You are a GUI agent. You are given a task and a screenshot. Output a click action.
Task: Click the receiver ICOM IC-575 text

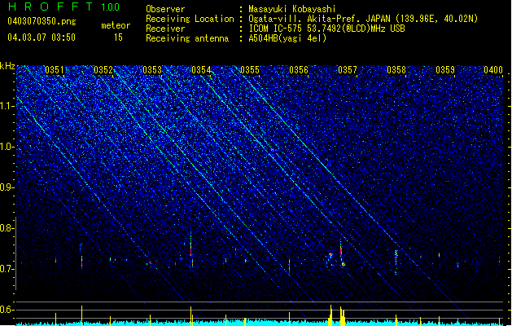pyautogui.click(x=327, y=29)
